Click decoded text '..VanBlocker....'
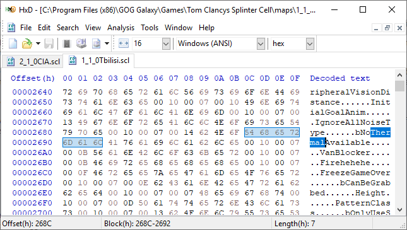 tap(350, 152)
